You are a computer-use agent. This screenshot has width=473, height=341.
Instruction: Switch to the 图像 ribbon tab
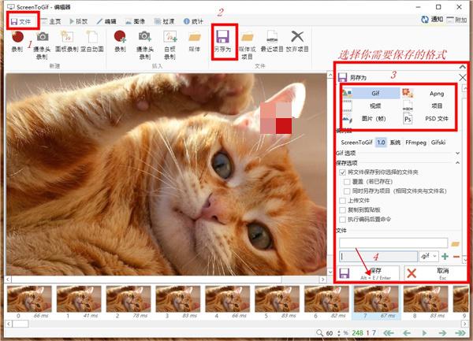pos(135,21)
